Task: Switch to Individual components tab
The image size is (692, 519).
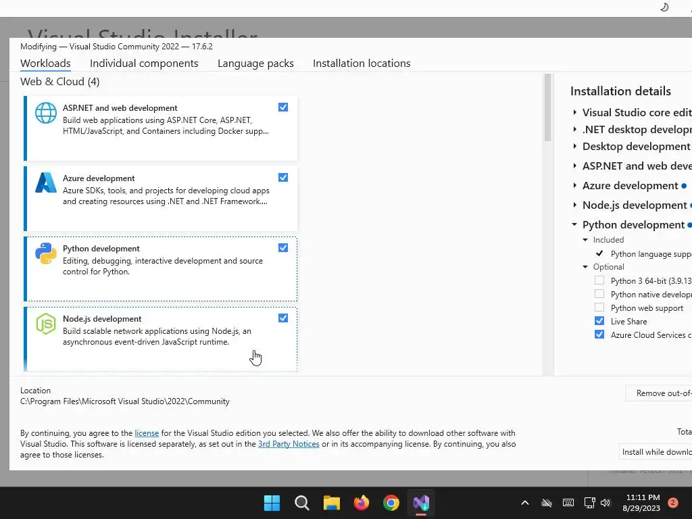Action: coord(144,63)
